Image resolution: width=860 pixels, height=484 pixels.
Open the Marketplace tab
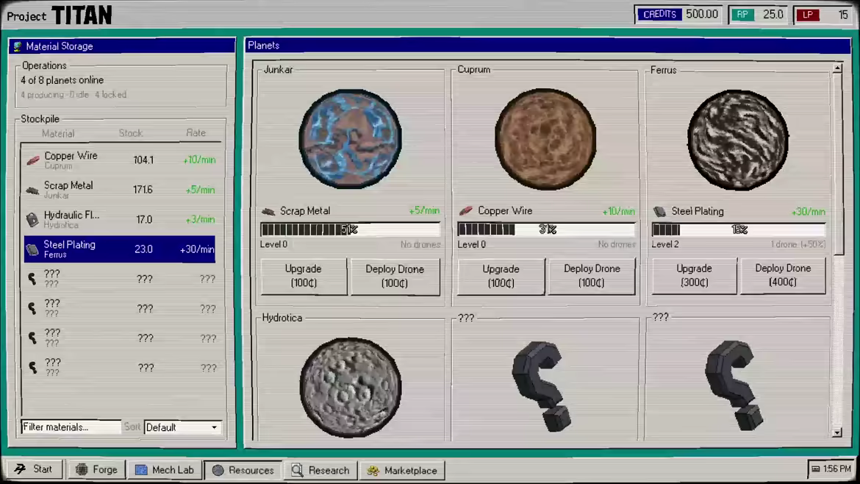pyautogui.click(x=403, y=470)
